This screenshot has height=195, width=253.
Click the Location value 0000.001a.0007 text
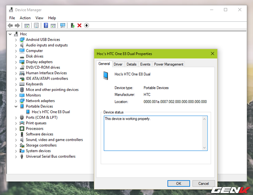click(175, 102)
